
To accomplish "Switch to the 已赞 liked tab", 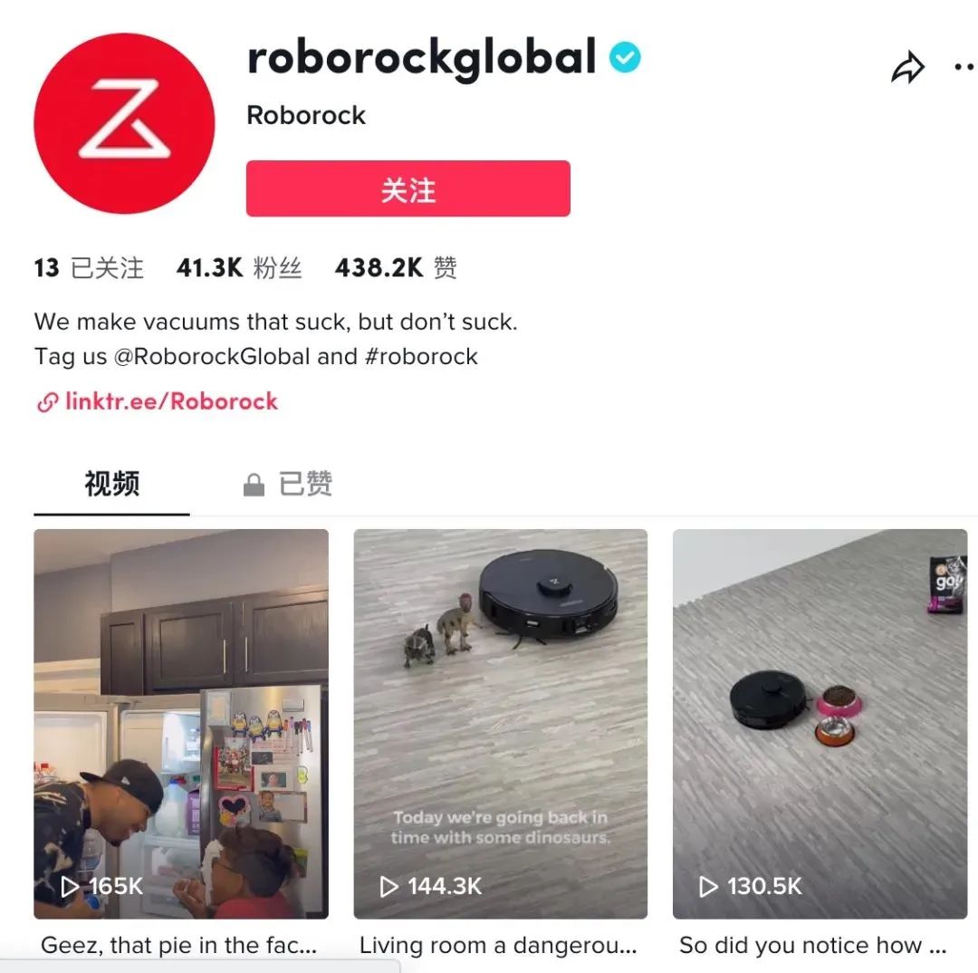I will coord(288,484).
